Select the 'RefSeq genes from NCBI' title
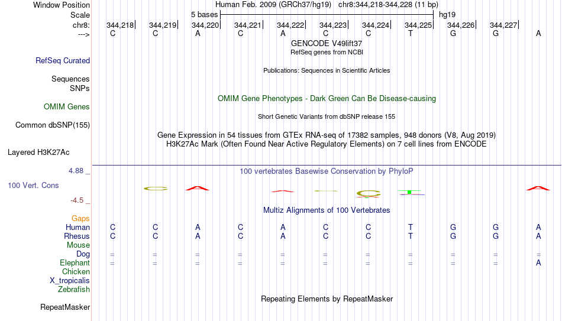 pyautogui.click(x=327, y=52)
